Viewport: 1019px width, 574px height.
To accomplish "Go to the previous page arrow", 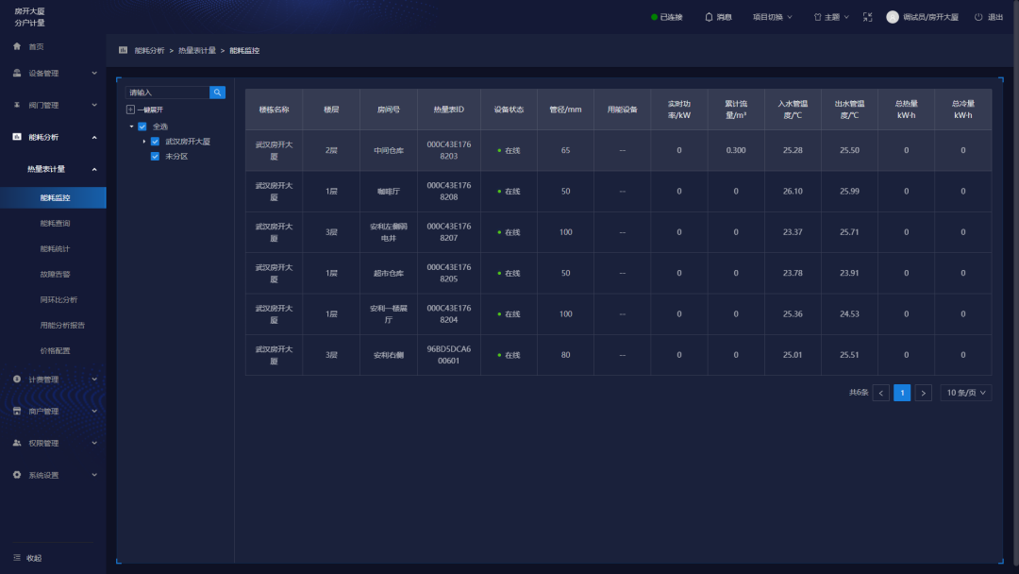I will (x=881, y=393).
